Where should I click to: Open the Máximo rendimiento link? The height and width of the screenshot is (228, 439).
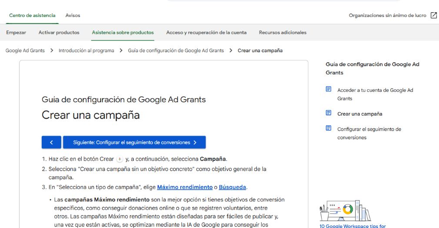tap(185, 187)
